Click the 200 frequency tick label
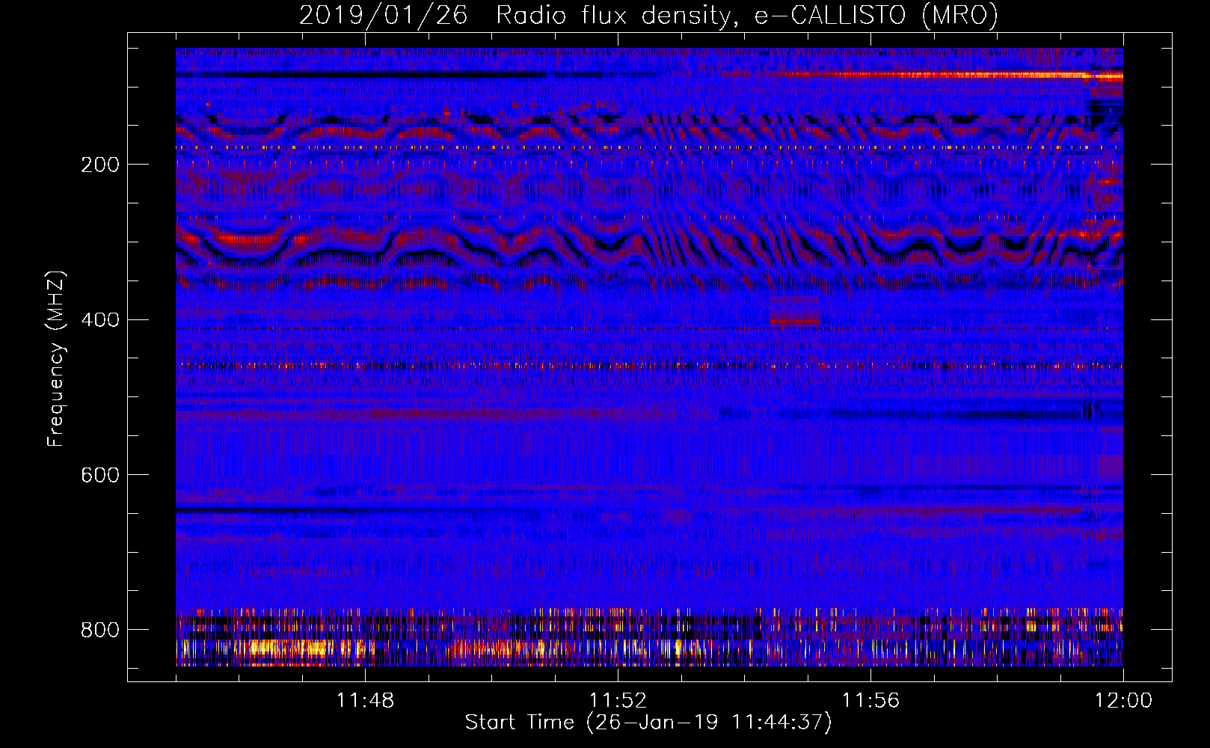 click(x=100, y=165)
